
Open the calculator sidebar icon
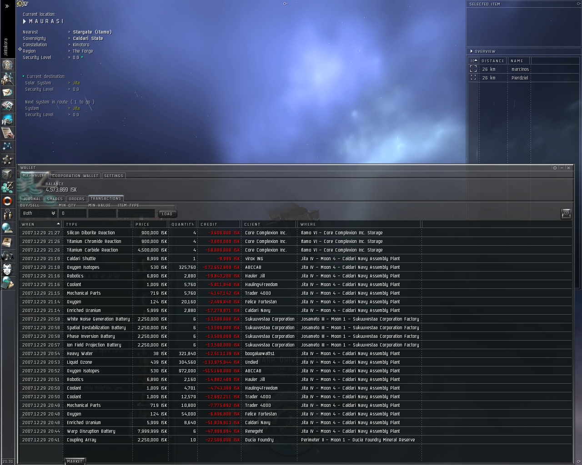[x=7, y=283]
